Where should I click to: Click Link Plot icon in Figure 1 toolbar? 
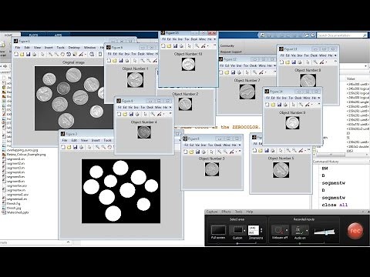tap(92, 54)
